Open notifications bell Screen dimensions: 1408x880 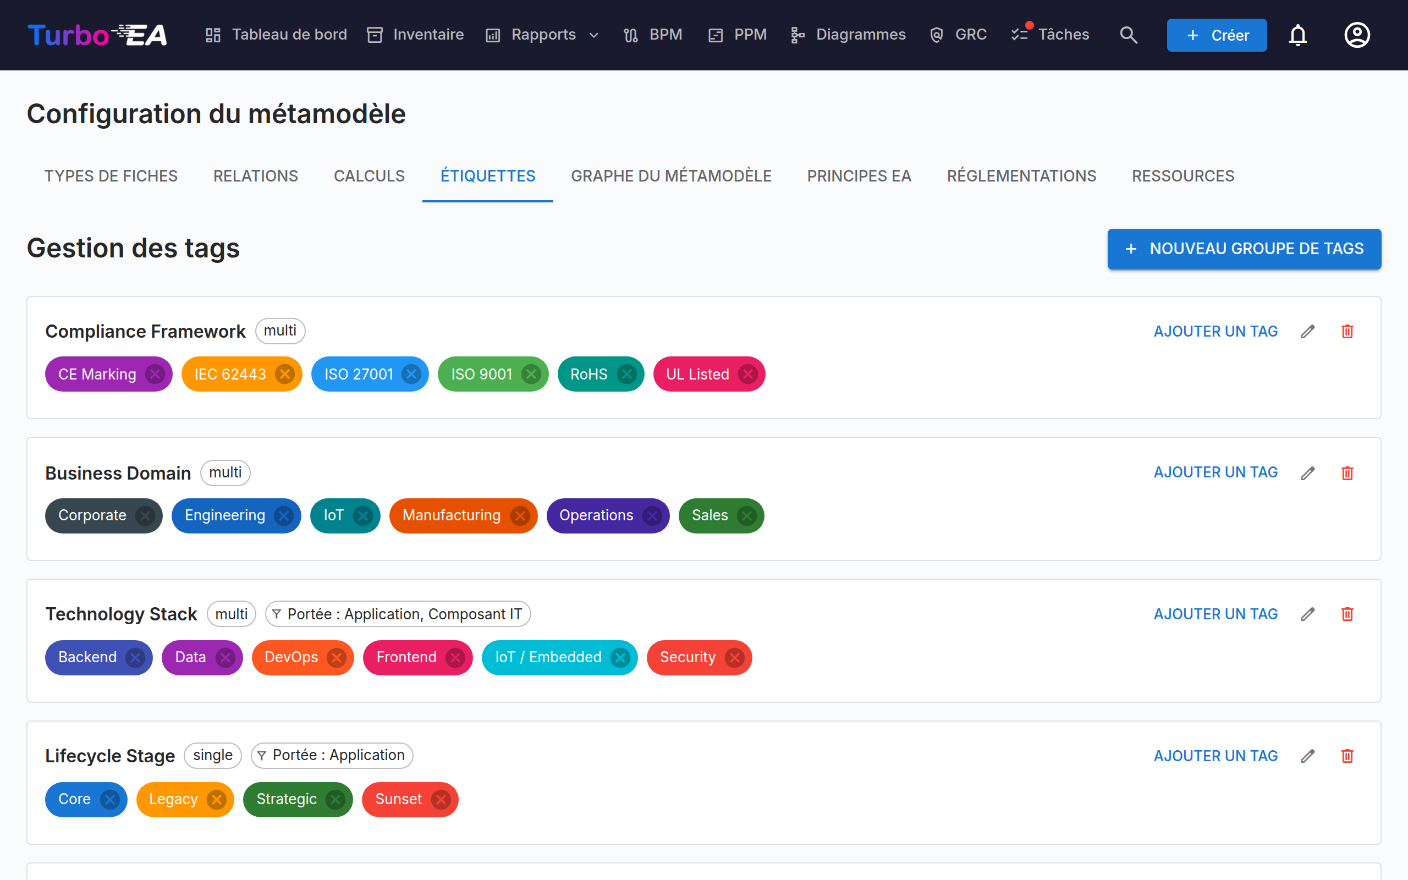pyautogui.click(x=1297, y=35)
